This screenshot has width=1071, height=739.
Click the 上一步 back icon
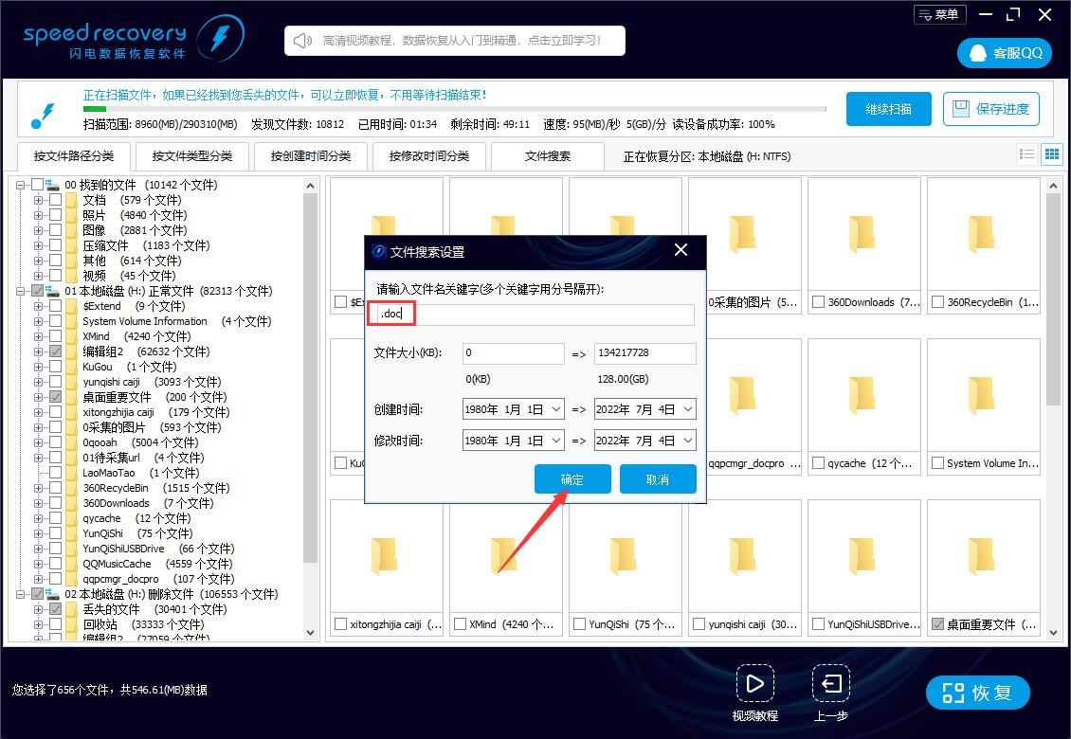click(830, 684)
